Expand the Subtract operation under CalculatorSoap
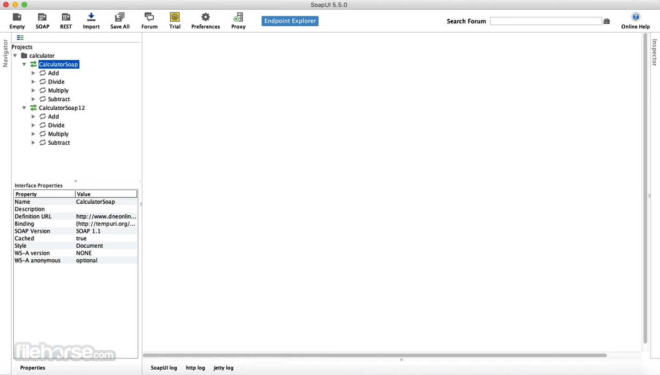This screenshot has height=375, width=660. 33,99
